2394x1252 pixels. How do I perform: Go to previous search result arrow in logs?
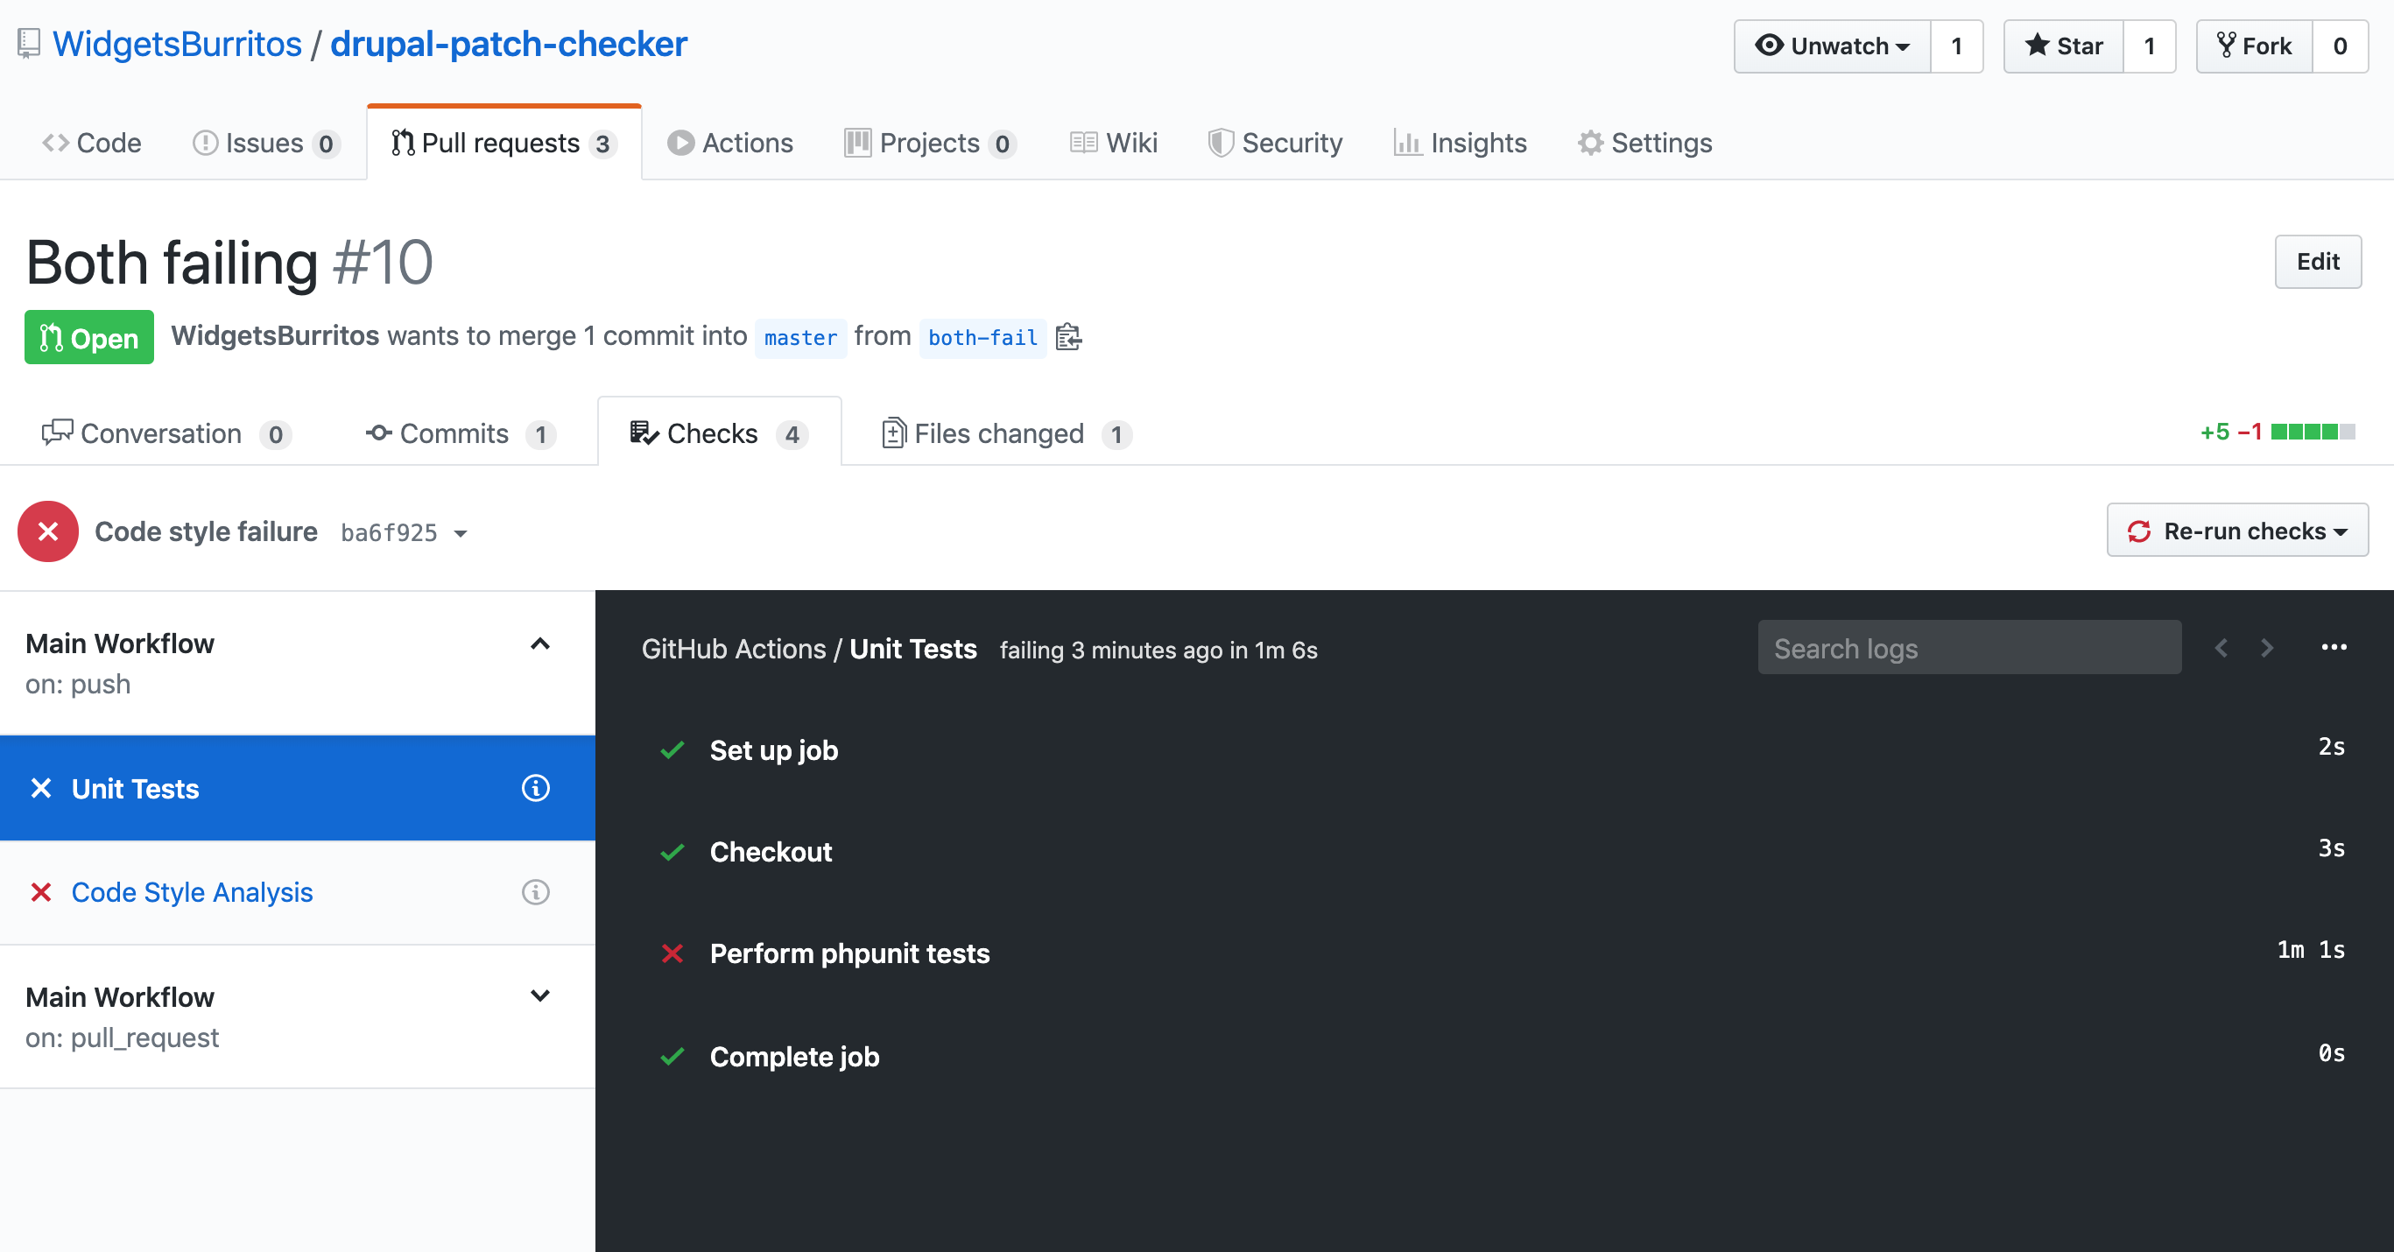coord(2221,648)
